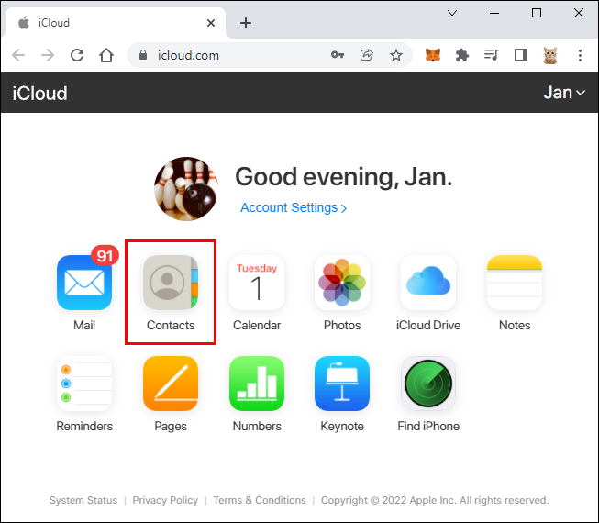Launch the Keynote app icon
The width and height of the screenshot is (599, 523).
(342, 384)
